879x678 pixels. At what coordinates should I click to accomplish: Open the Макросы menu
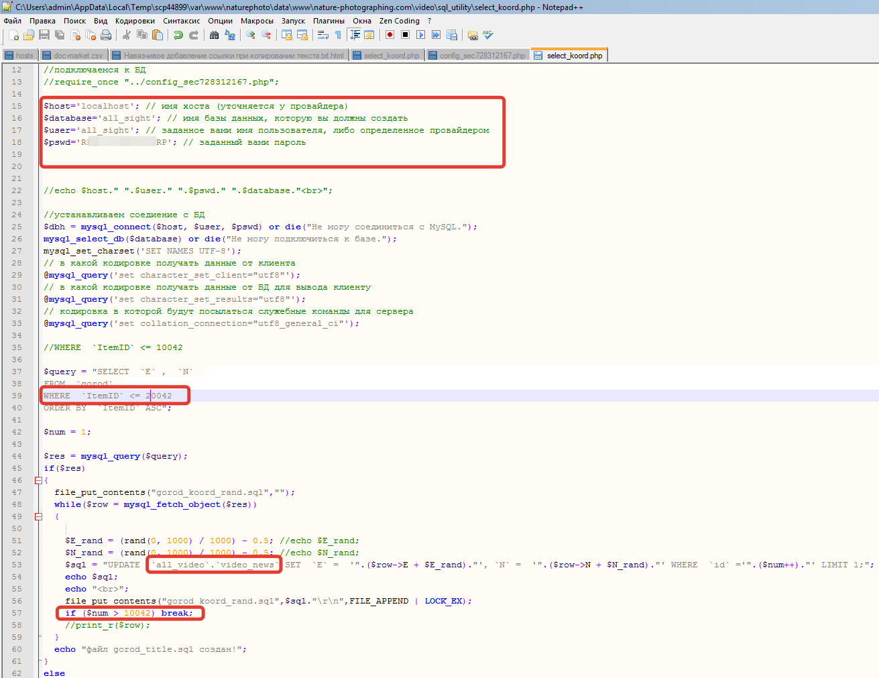point(257,21)
